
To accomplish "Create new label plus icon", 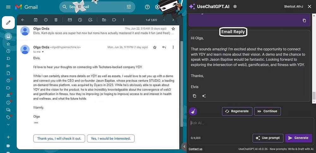I will click(x=8, y=137).
